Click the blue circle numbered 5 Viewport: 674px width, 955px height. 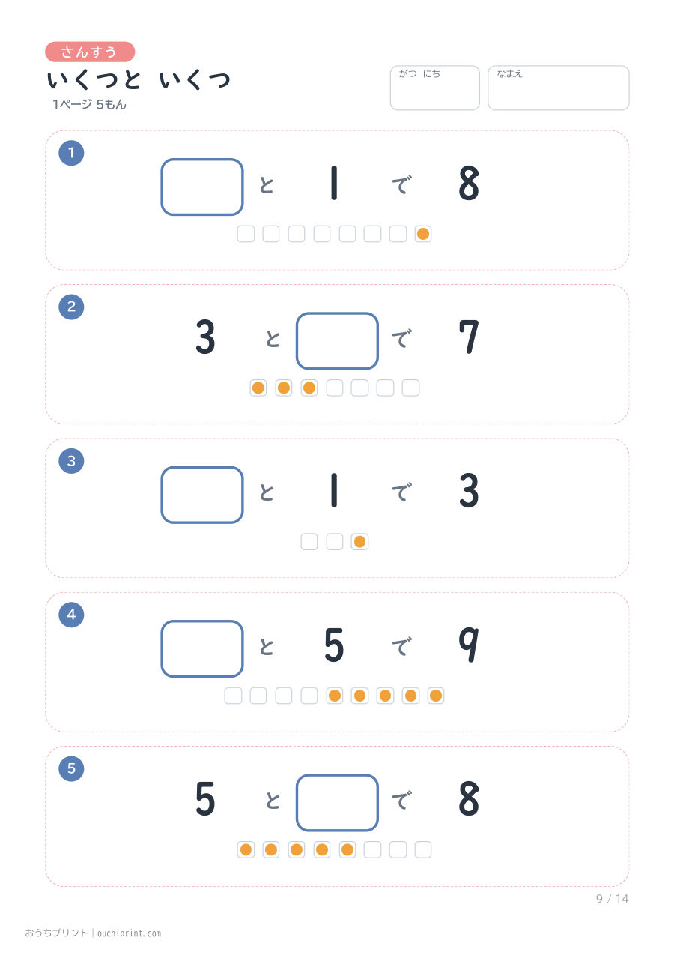point(71,768)
